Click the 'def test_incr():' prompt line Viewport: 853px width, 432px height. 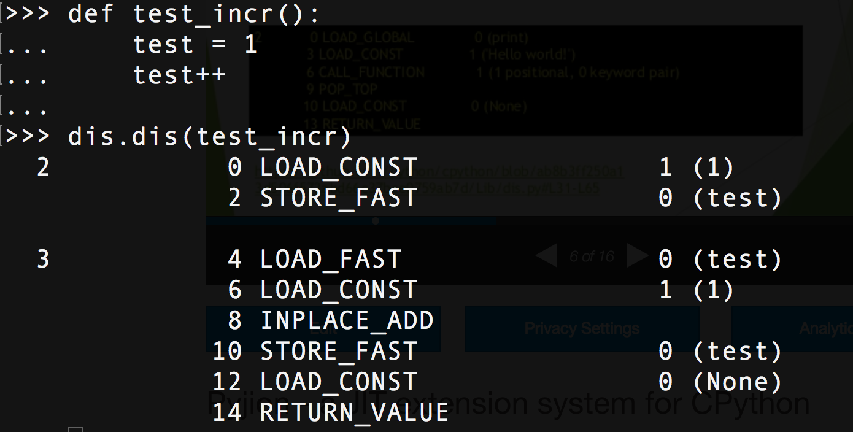(x=193, y=13)
